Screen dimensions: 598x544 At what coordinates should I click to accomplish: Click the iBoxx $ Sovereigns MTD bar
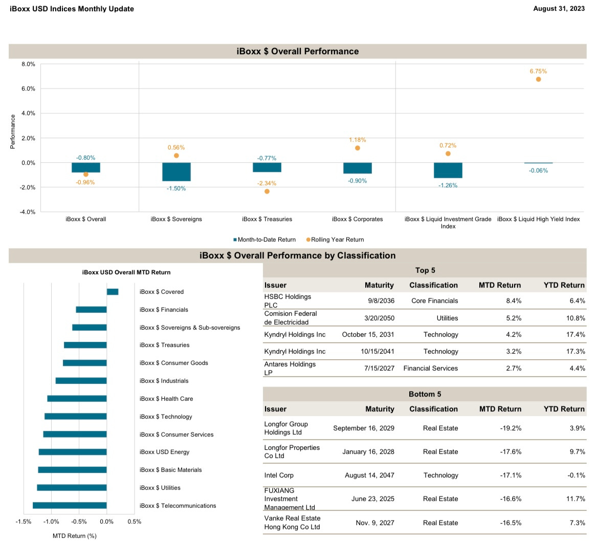click(x=176, y=171)
